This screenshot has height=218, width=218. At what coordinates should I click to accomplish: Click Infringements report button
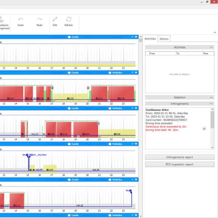pos(179,157)
